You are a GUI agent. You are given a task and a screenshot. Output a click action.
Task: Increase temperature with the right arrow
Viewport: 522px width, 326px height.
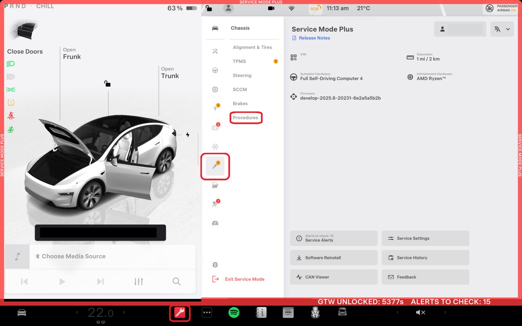[x=124, y=312]
